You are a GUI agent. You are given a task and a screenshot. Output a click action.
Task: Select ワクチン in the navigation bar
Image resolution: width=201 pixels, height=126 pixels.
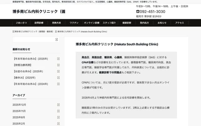coord(74,23)
